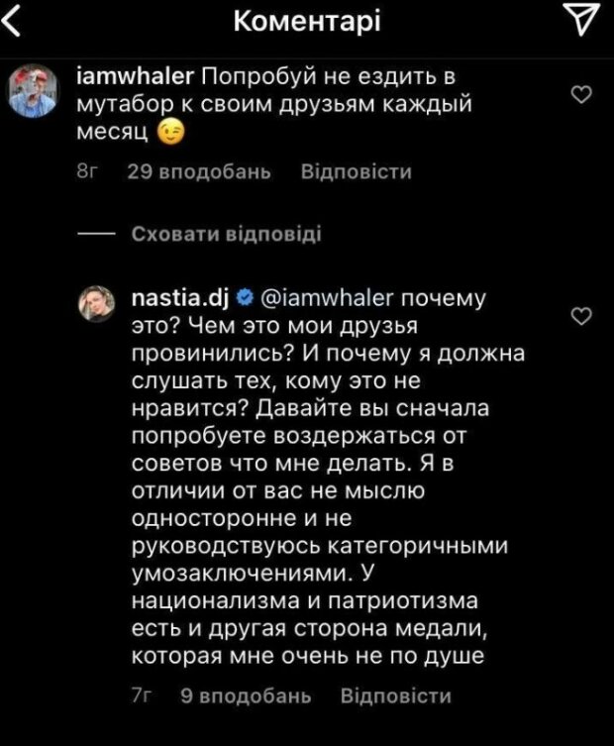Image resolution: width=614 pixels, height=746 pixels.
Task: Tap the nastia.dj username on the reply
Action: click(181, 296)
